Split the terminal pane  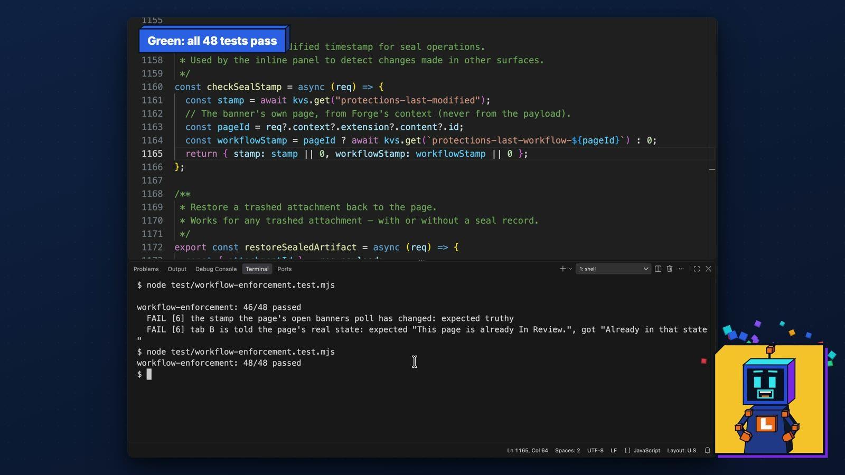coord(658,269)
